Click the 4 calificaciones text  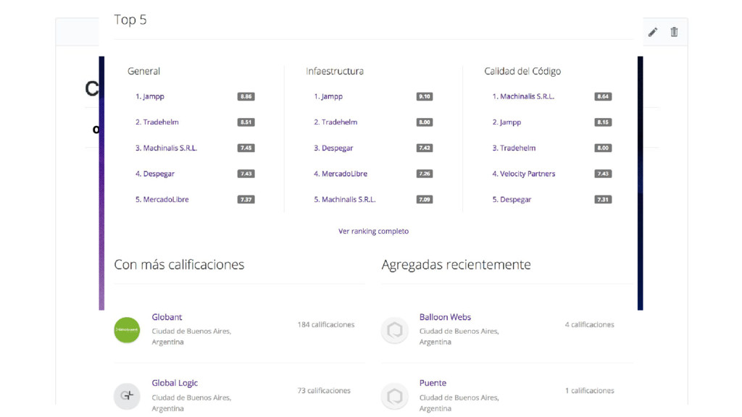[x=589, y=325]
